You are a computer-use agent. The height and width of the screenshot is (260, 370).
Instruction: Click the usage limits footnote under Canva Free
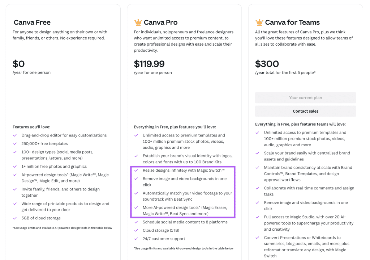(x=62, y=228)
